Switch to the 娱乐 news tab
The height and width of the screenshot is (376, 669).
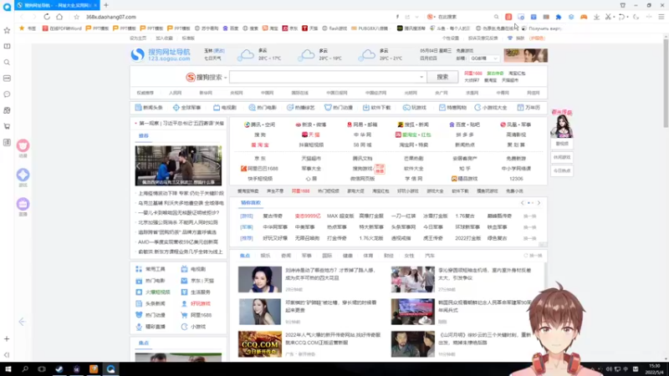(265, 256)
